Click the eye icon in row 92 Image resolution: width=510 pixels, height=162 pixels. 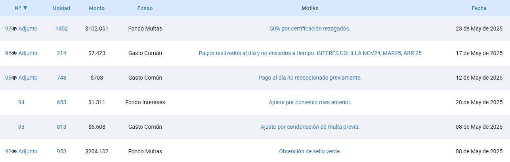coord(14,152)
